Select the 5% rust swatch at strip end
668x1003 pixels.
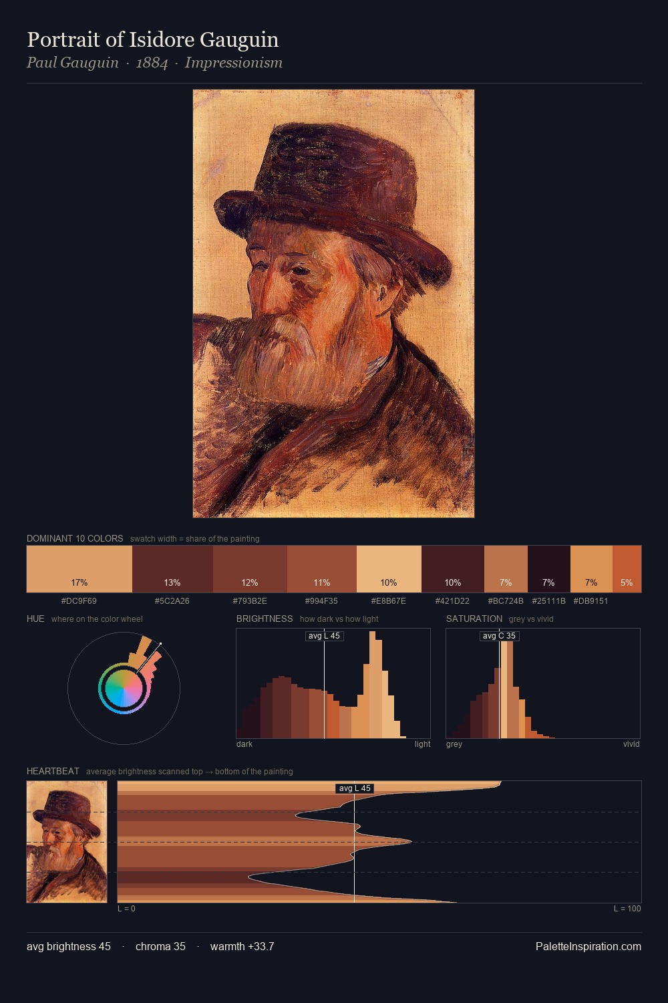[627, 569]
